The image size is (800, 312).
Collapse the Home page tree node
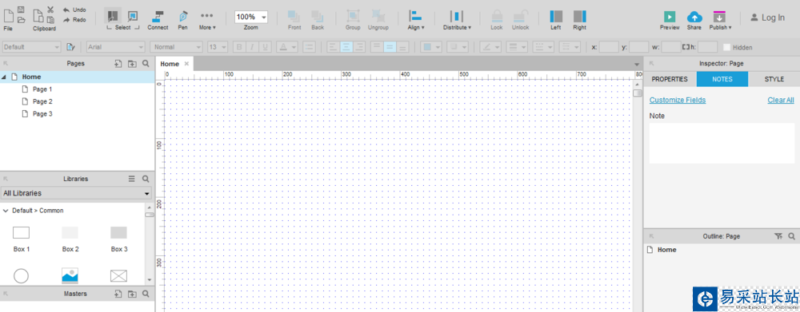[x=4, y=77]
